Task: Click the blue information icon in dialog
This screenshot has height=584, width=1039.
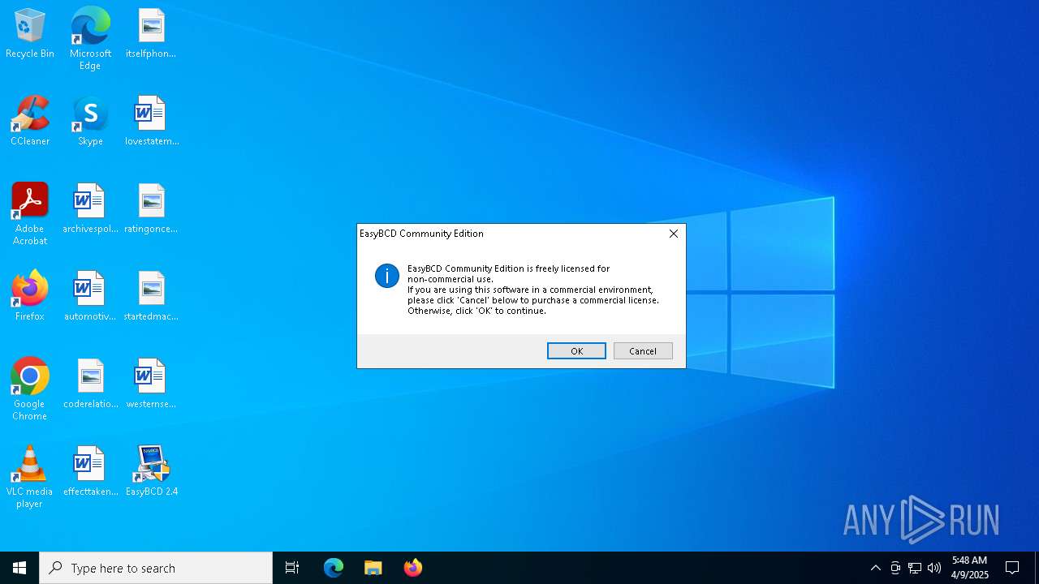Action: point(387,276)
